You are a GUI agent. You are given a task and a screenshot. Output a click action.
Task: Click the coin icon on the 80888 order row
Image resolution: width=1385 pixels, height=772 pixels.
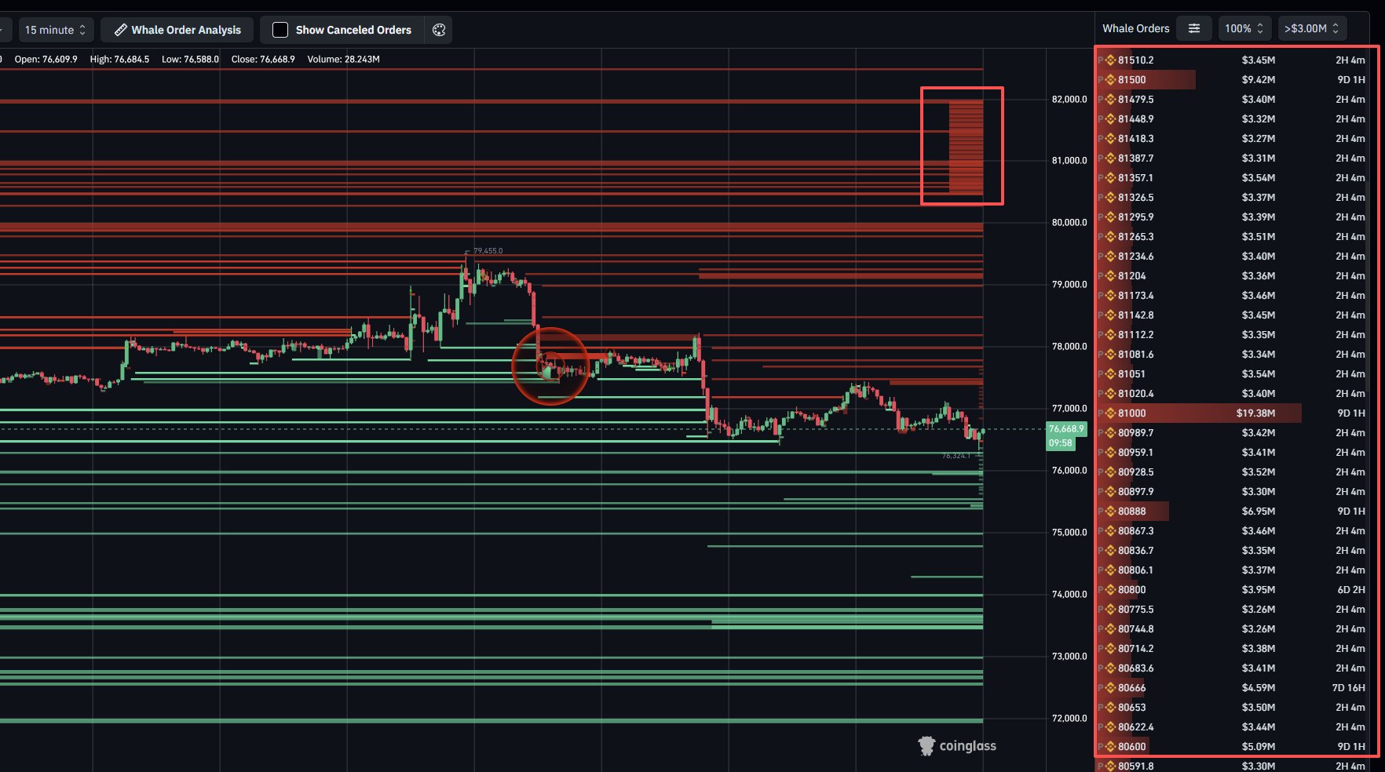point(1109,511)
